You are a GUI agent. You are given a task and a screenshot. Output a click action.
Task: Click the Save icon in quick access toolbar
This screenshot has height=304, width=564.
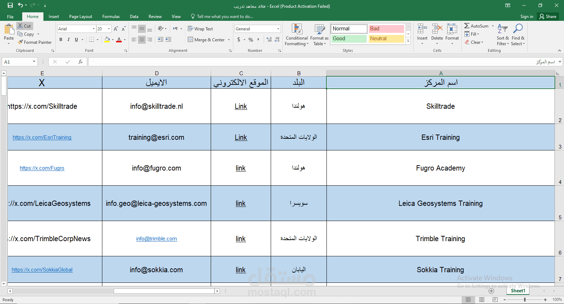10,5
